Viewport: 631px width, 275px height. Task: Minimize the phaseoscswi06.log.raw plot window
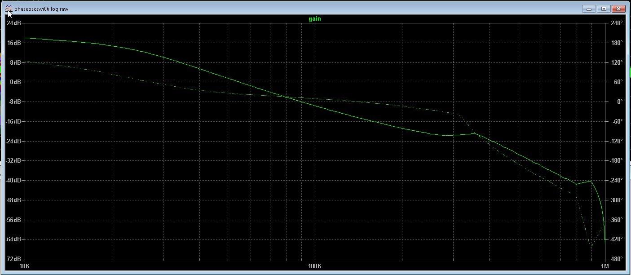(588, 9)
